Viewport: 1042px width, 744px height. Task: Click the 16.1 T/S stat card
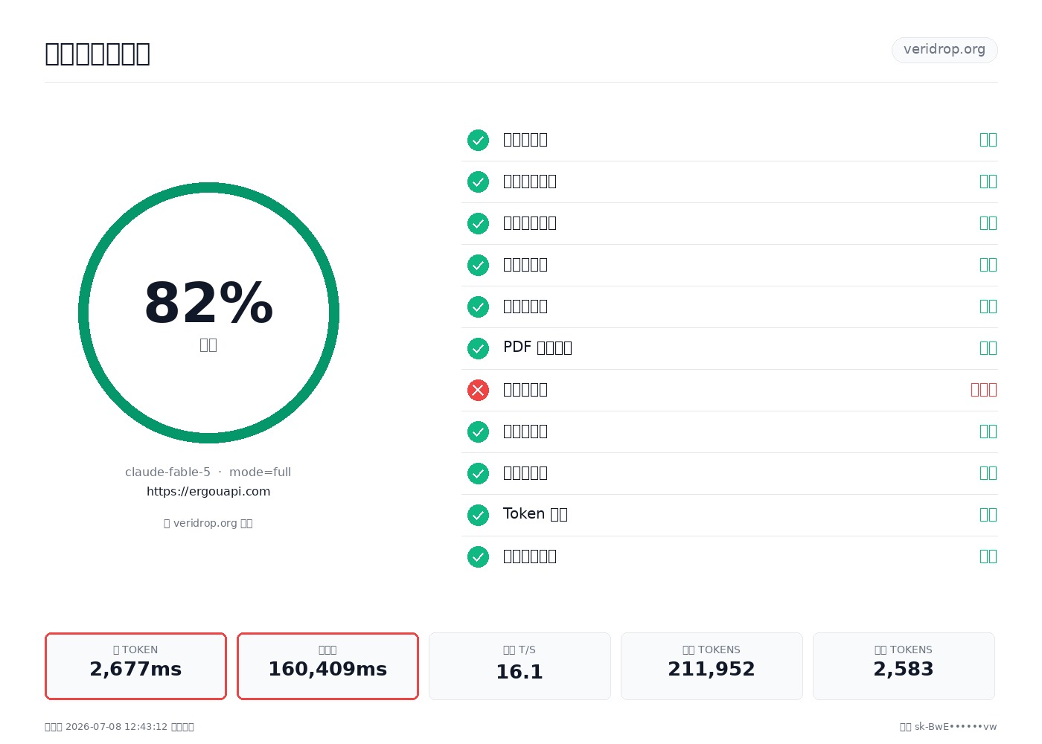tap(520, 666)
